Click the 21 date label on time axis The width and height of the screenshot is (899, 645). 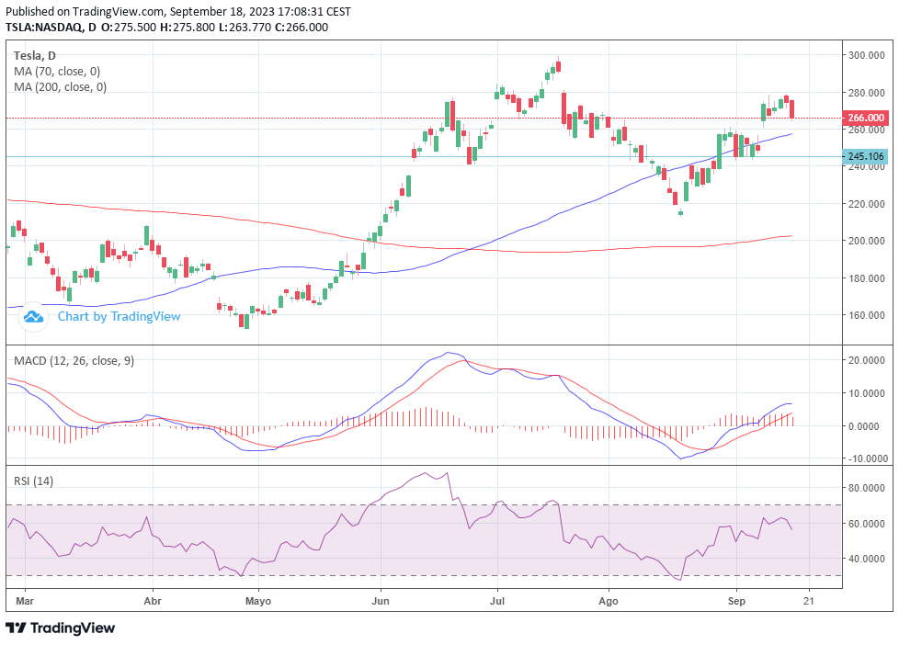click(809, 602)
